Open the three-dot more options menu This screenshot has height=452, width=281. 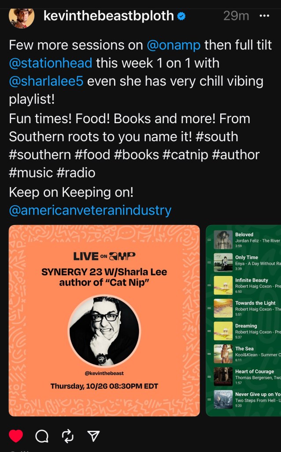264,15
